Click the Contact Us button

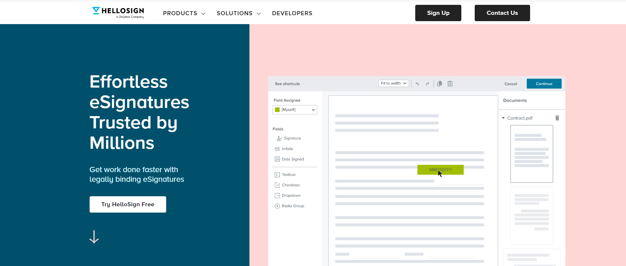502,13
